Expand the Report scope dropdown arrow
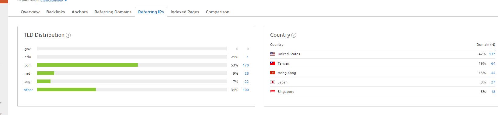498x115 pixels. [66, 1]
